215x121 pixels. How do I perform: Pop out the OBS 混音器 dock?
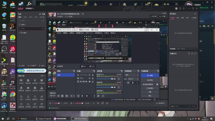click(121, 71)
